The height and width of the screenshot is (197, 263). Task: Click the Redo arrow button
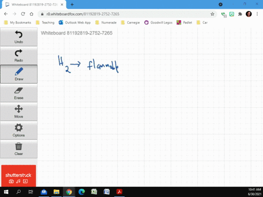click(x=19, y=55)
